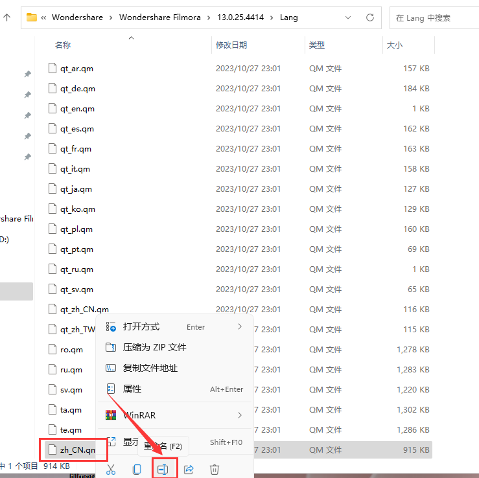
Task: Click the Delete trash icon in context menu
Action: click(215, 469)
